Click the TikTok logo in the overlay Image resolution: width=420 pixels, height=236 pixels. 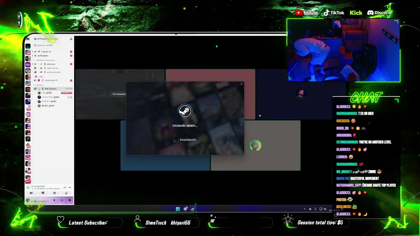click(x=334, y=13)
